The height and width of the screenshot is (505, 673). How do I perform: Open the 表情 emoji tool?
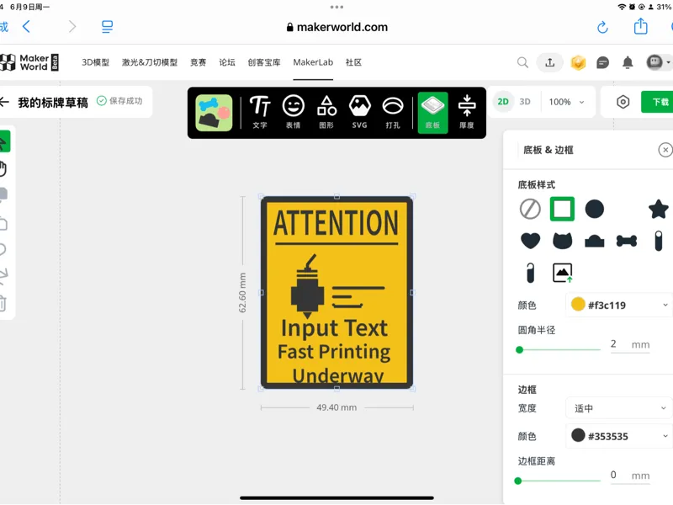[x=293, y=113]
